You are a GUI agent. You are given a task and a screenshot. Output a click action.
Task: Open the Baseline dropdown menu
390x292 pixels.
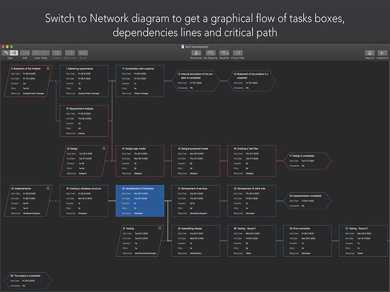[x=224, y=53]
